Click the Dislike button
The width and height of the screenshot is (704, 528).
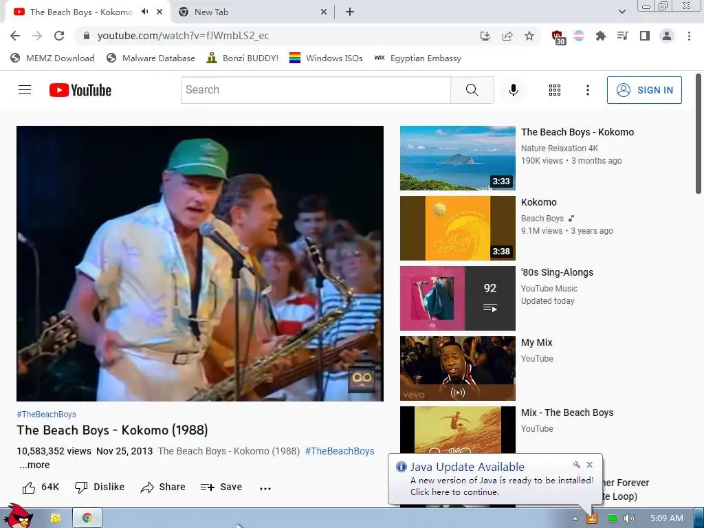[x=99, y=487]
